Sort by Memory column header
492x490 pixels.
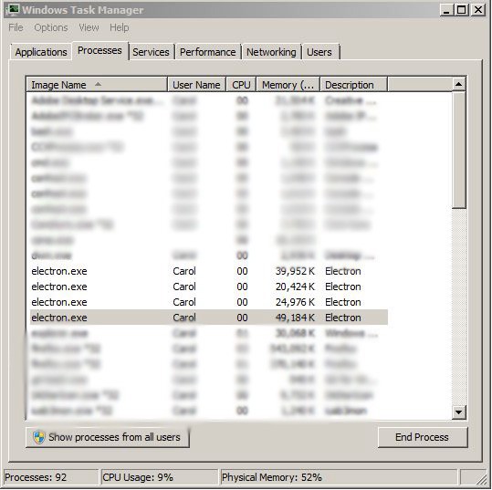pos(288,85)
